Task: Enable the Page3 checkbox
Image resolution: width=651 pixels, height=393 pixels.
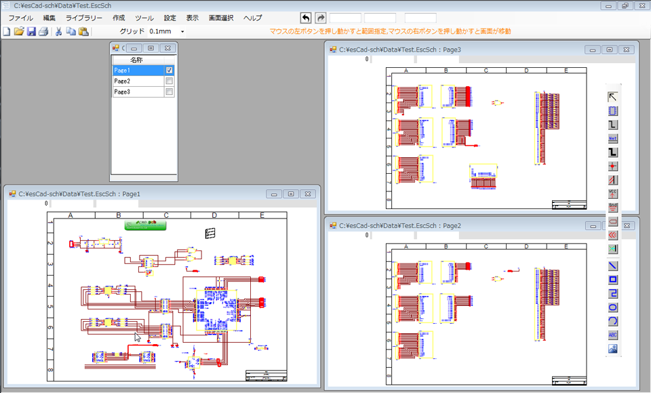Action: coord(170,92)
